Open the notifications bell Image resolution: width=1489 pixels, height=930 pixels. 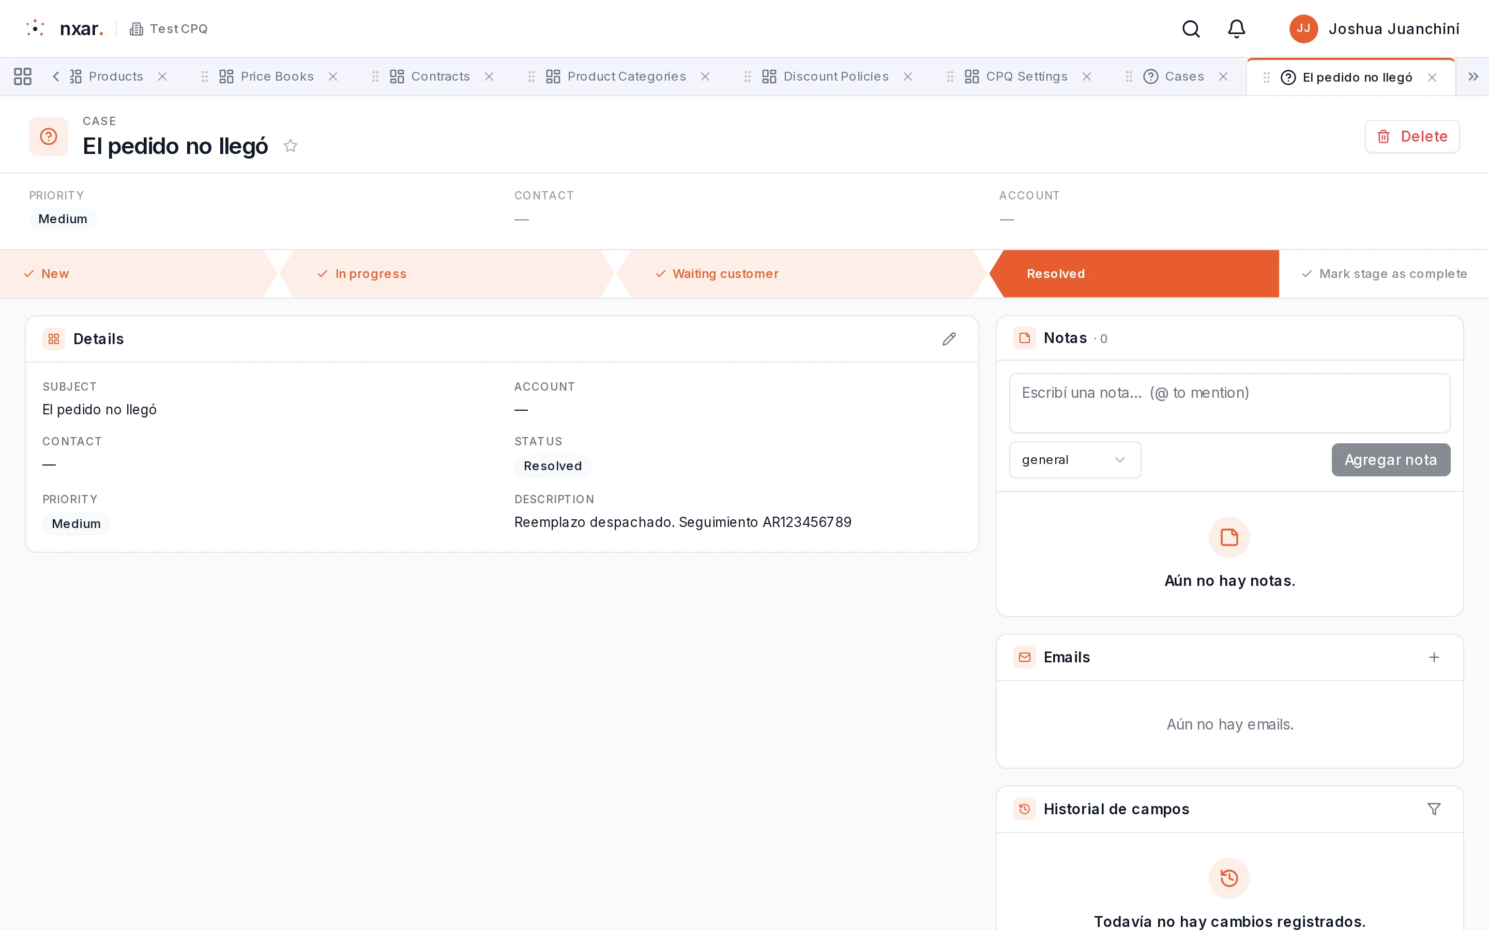point(1236,29)
